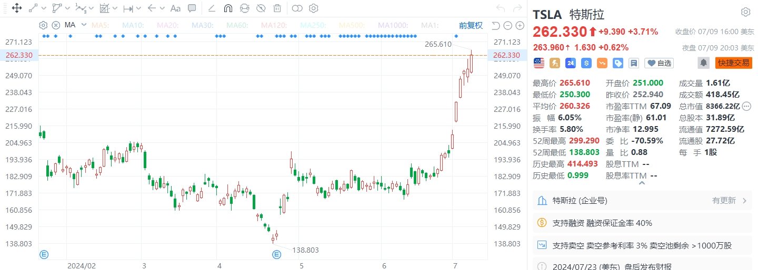Add a comment bubble note
The height and width of the screenshot is (270, 758).
click(x=192, y=8)
